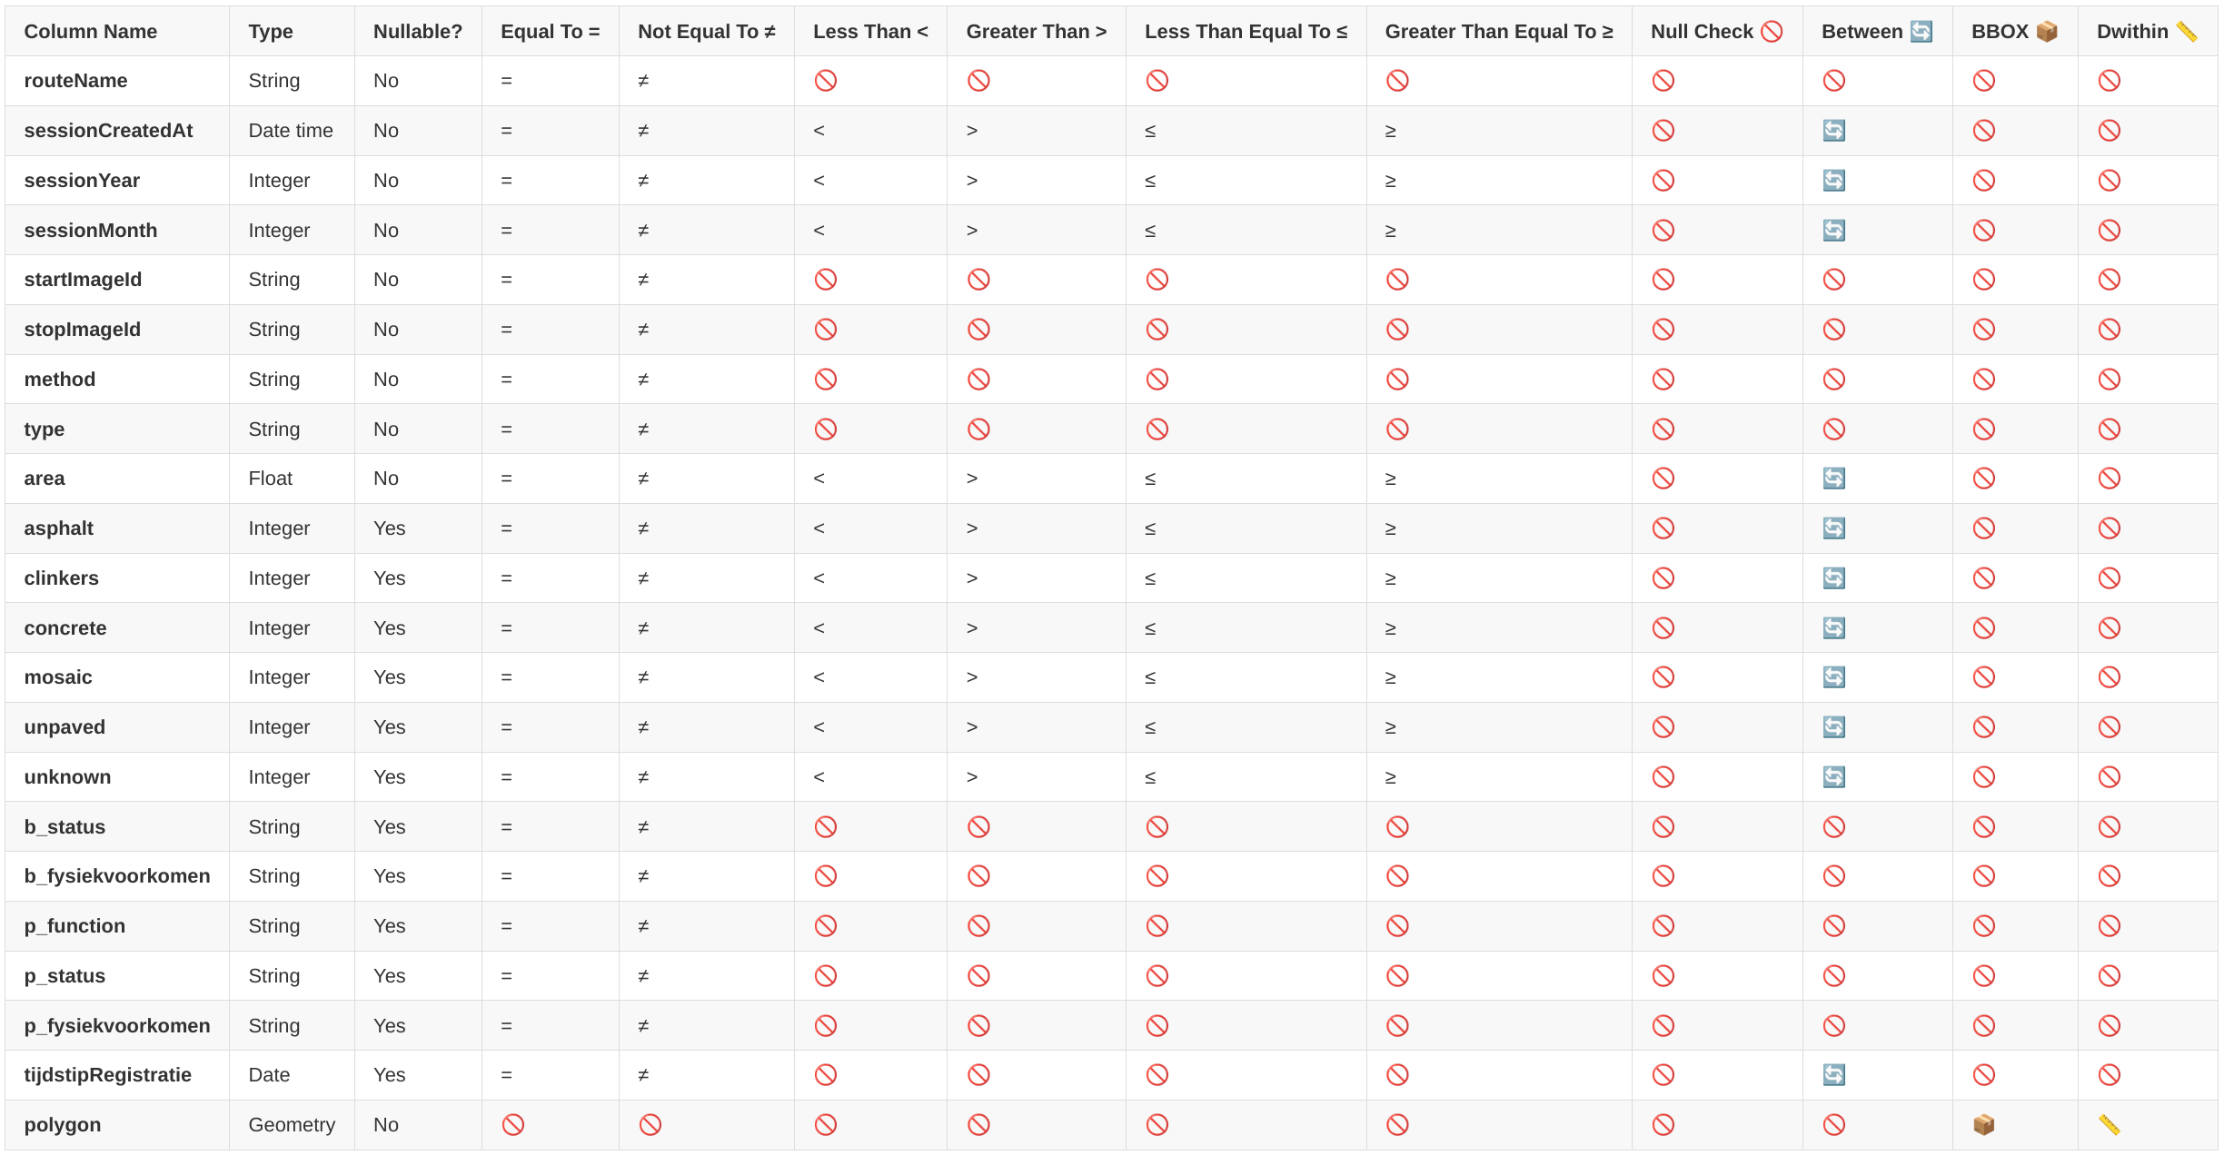
Task: Click the "Greater Than Equal To" header
Action: click(x=1498, y=32)
